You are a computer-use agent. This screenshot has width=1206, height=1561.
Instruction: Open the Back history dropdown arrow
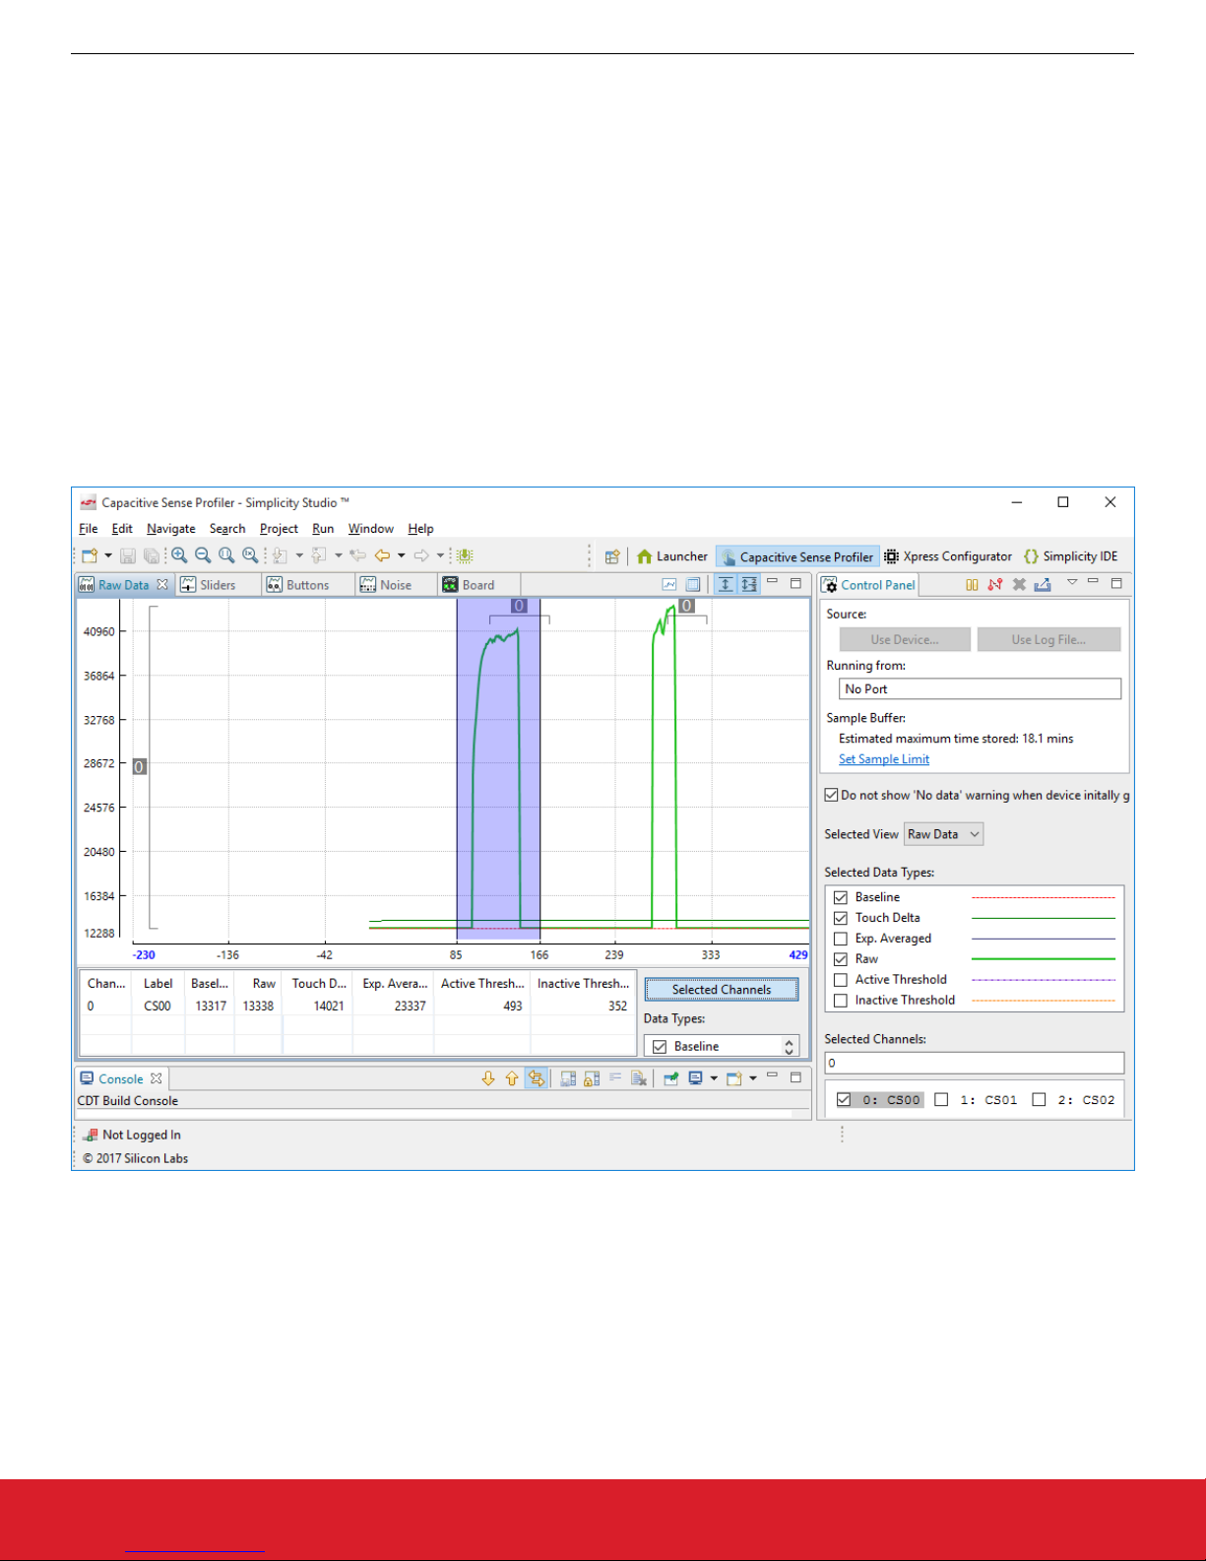tap(402, 556)
